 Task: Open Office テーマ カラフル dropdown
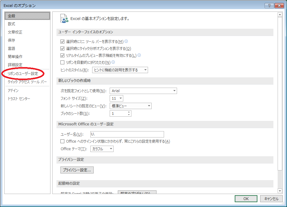[x=103, y=149]
